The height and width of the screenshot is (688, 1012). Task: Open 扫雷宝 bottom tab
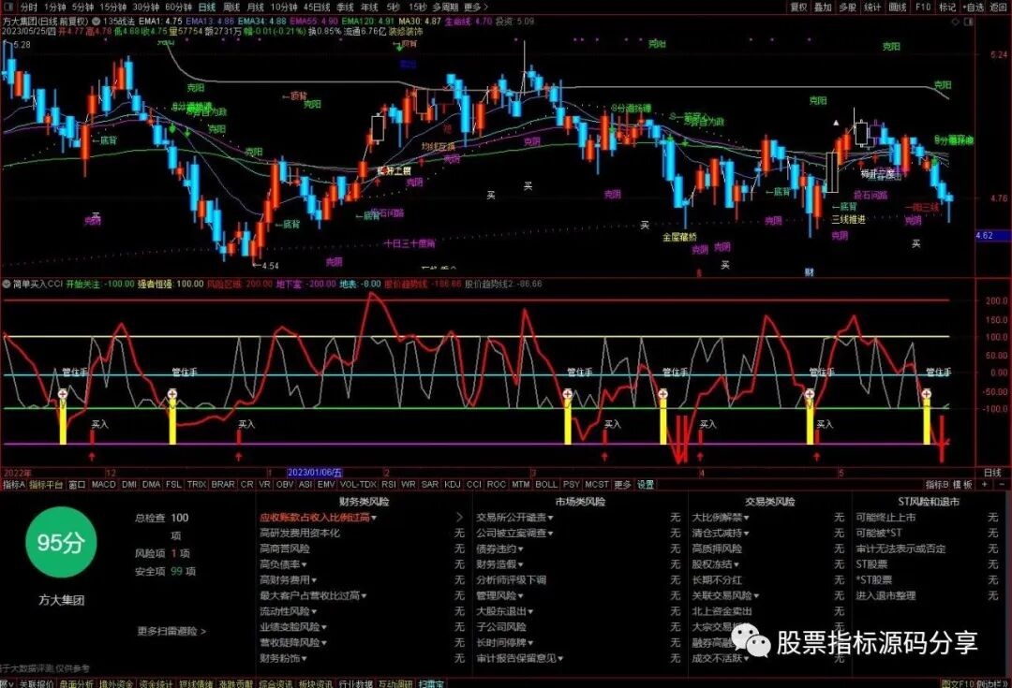tap(430, 683)
